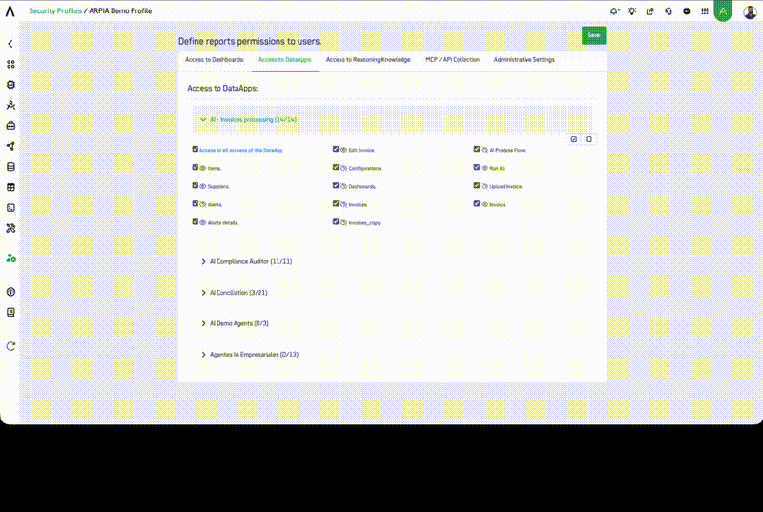763x512 pixels.
Task: Uncheck the AI Process Flow checkbox
Action: pyautogui.click(x=477, y=149)
